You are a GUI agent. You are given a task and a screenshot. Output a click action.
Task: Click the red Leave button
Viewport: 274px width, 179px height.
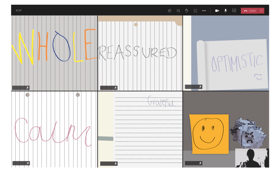pyautogui.click(x=250, y=11)
